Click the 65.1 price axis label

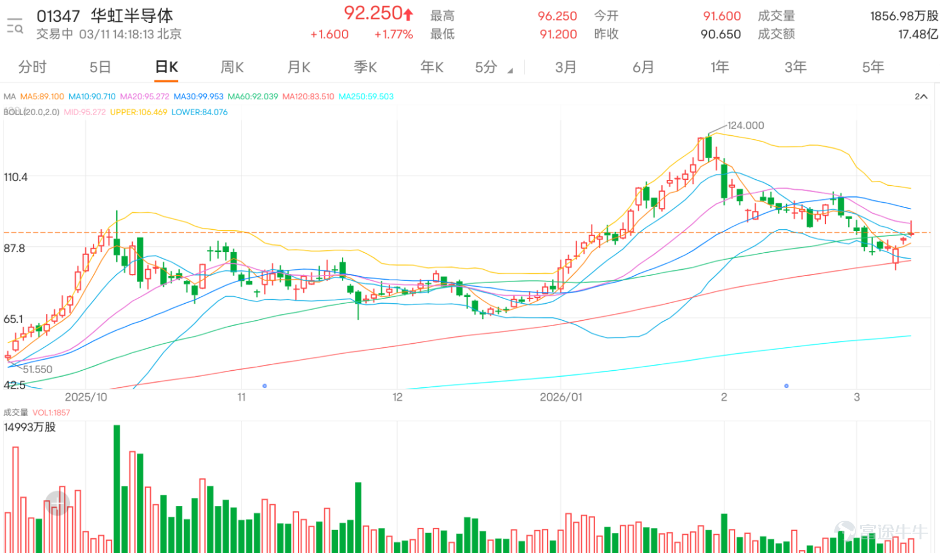14,319
